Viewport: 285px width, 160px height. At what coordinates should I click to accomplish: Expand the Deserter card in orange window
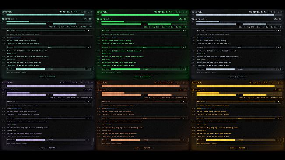tap(183, 118)
